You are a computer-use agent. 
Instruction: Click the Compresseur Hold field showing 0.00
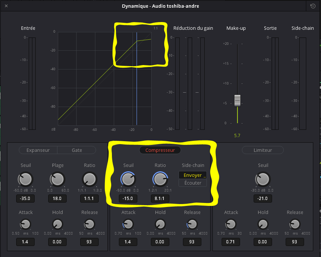(160, 242)
